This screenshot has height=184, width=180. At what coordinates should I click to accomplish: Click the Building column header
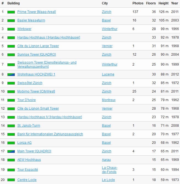(13, 3)
